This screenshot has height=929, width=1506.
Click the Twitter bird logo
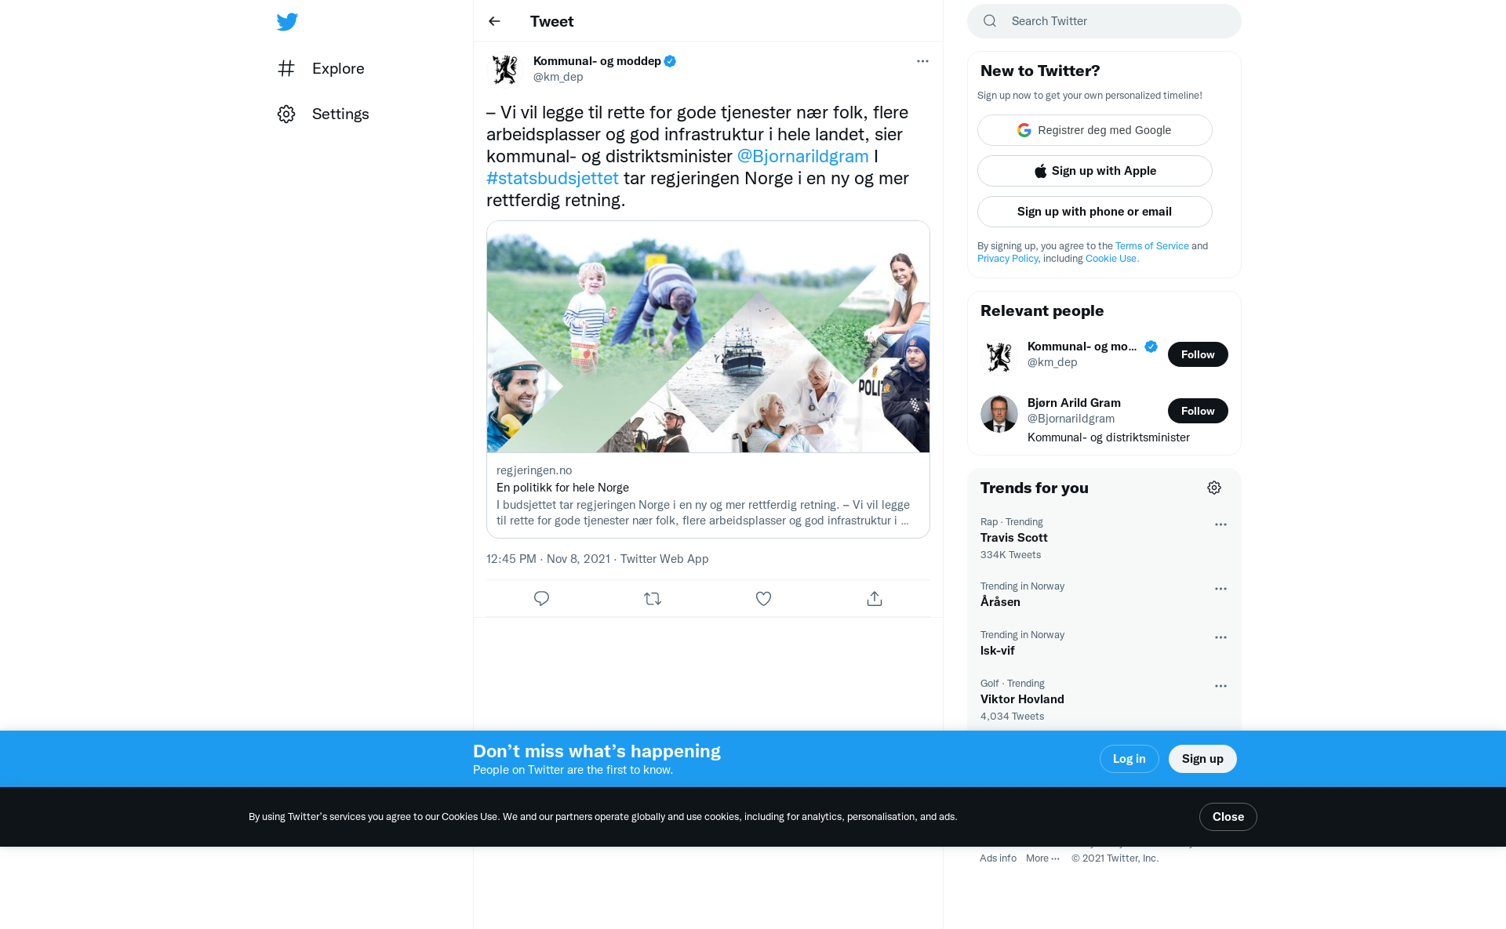287,22
